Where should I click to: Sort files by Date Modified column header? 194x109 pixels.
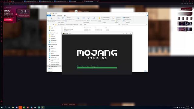(x=87, y=27)
